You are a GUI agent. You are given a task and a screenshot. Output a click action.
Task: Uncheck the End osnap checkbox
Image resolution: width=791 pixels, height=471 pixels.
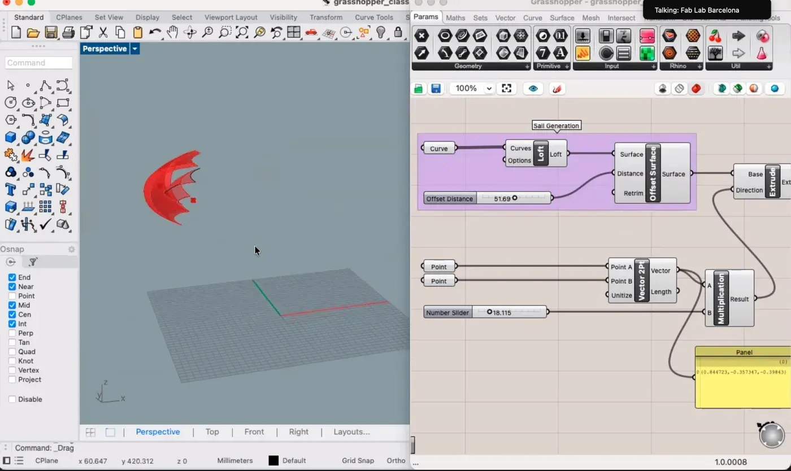coord(12,277)
